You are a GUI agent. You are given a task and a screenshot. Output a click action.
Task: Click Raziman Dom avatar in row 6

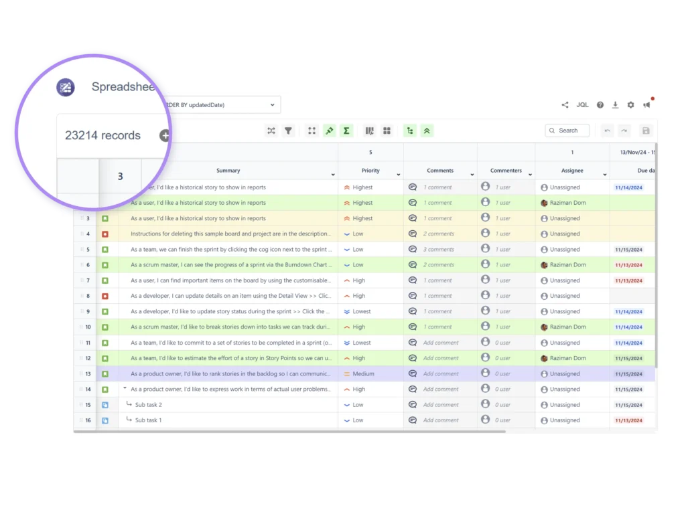[x=544, y=265]
